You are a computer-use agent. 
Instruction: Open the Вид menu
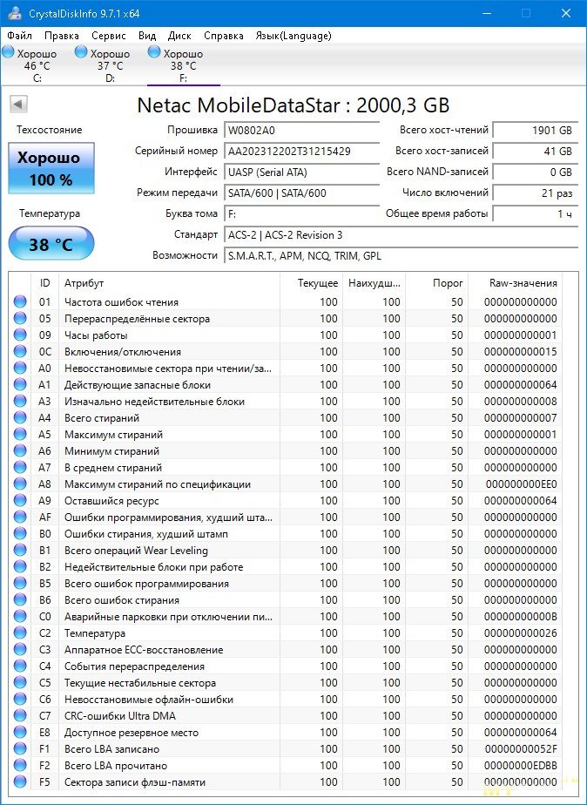point(147,36)
